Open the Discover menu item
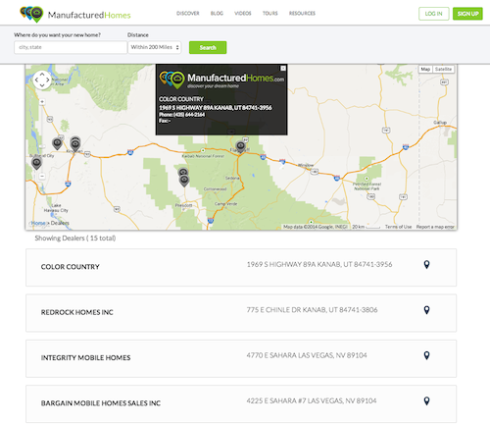 pyautogui.click(x=188, y=14)
